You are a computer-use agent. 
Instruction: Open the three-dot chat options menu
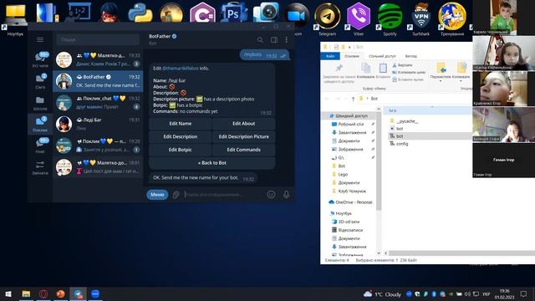pyautogui.click(x=286, y=40)
